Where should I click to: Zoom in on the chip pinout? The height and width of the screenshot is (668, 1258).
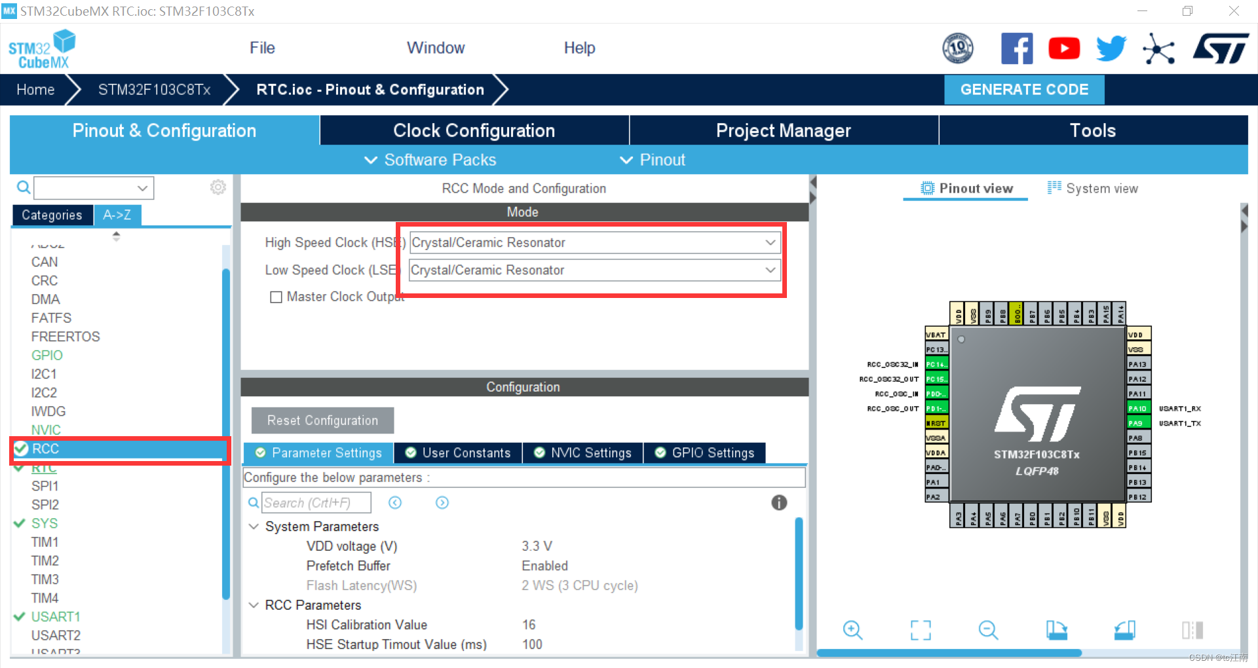852,630
